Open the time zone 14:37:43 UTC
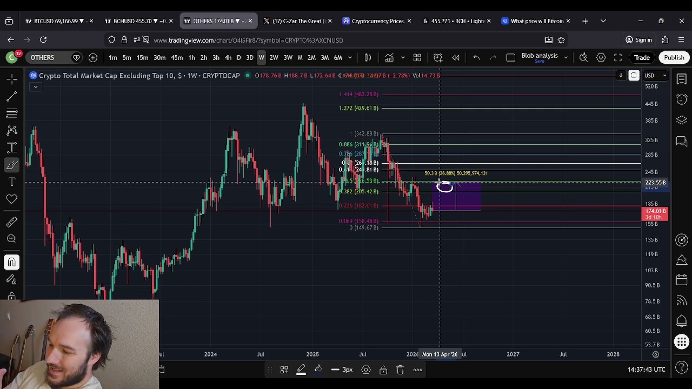This screenshot has height=389, width=692. (646, 370)
